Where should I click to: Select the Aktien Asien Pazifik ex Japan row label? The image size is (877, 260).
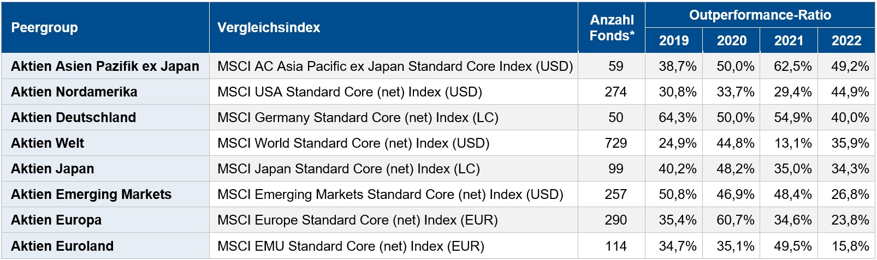(x=105, y=66)
